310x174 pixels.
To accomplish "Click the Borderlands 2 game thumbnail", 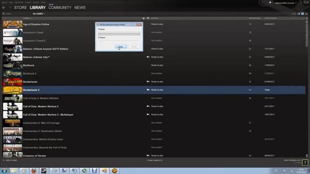I will 13,90.
